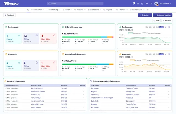
Task: Click the Offene Rechnungen green progress segment
Action: pos(81,37)
